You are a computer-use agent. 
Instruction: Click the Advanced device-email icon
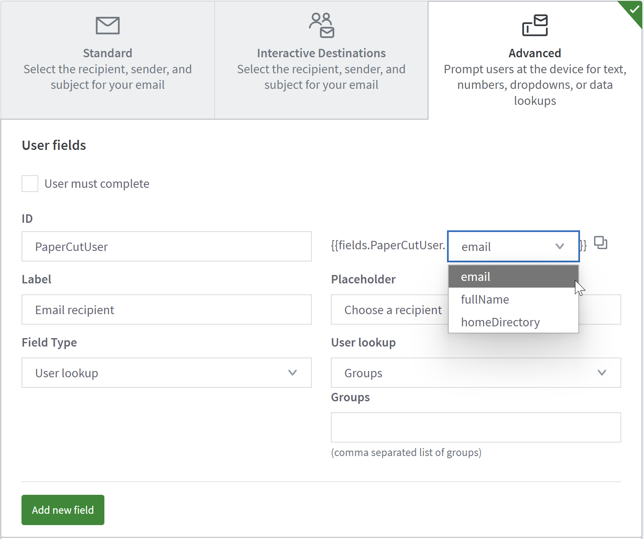tap(535, 25)
